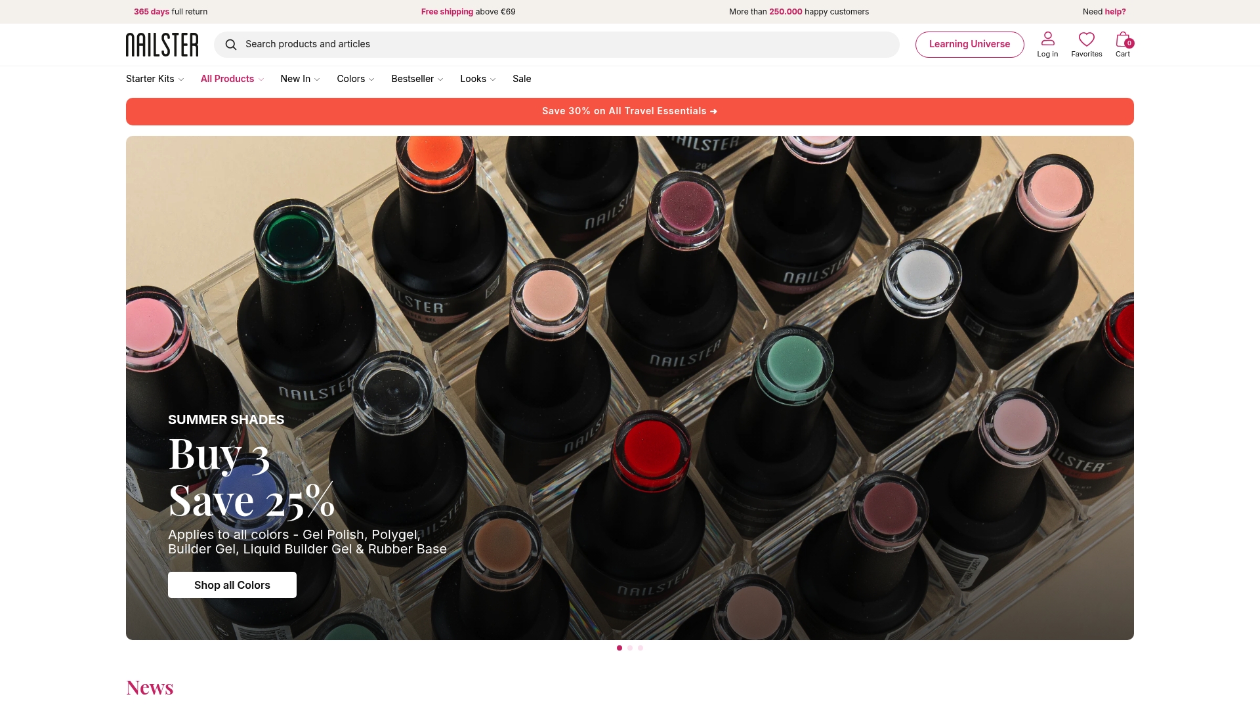Select the first carousel dot

(619, 648)
